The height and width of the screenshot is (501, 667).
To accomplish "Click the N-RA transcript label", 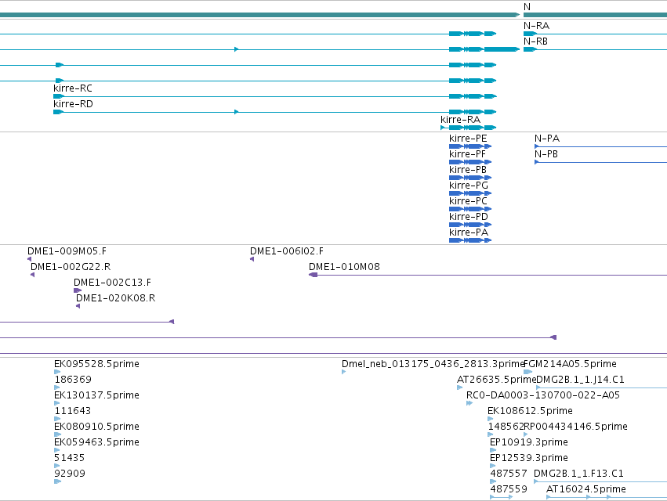I will [x=536, y=26].
